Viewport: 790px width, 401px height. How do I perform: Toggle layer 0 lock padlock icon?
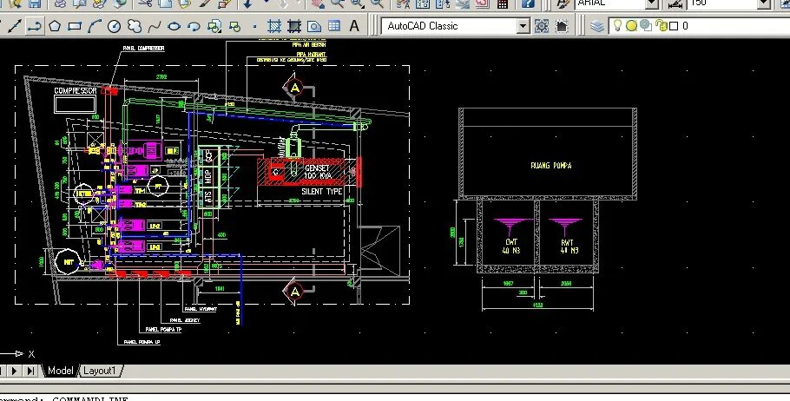tap(661, 26)
